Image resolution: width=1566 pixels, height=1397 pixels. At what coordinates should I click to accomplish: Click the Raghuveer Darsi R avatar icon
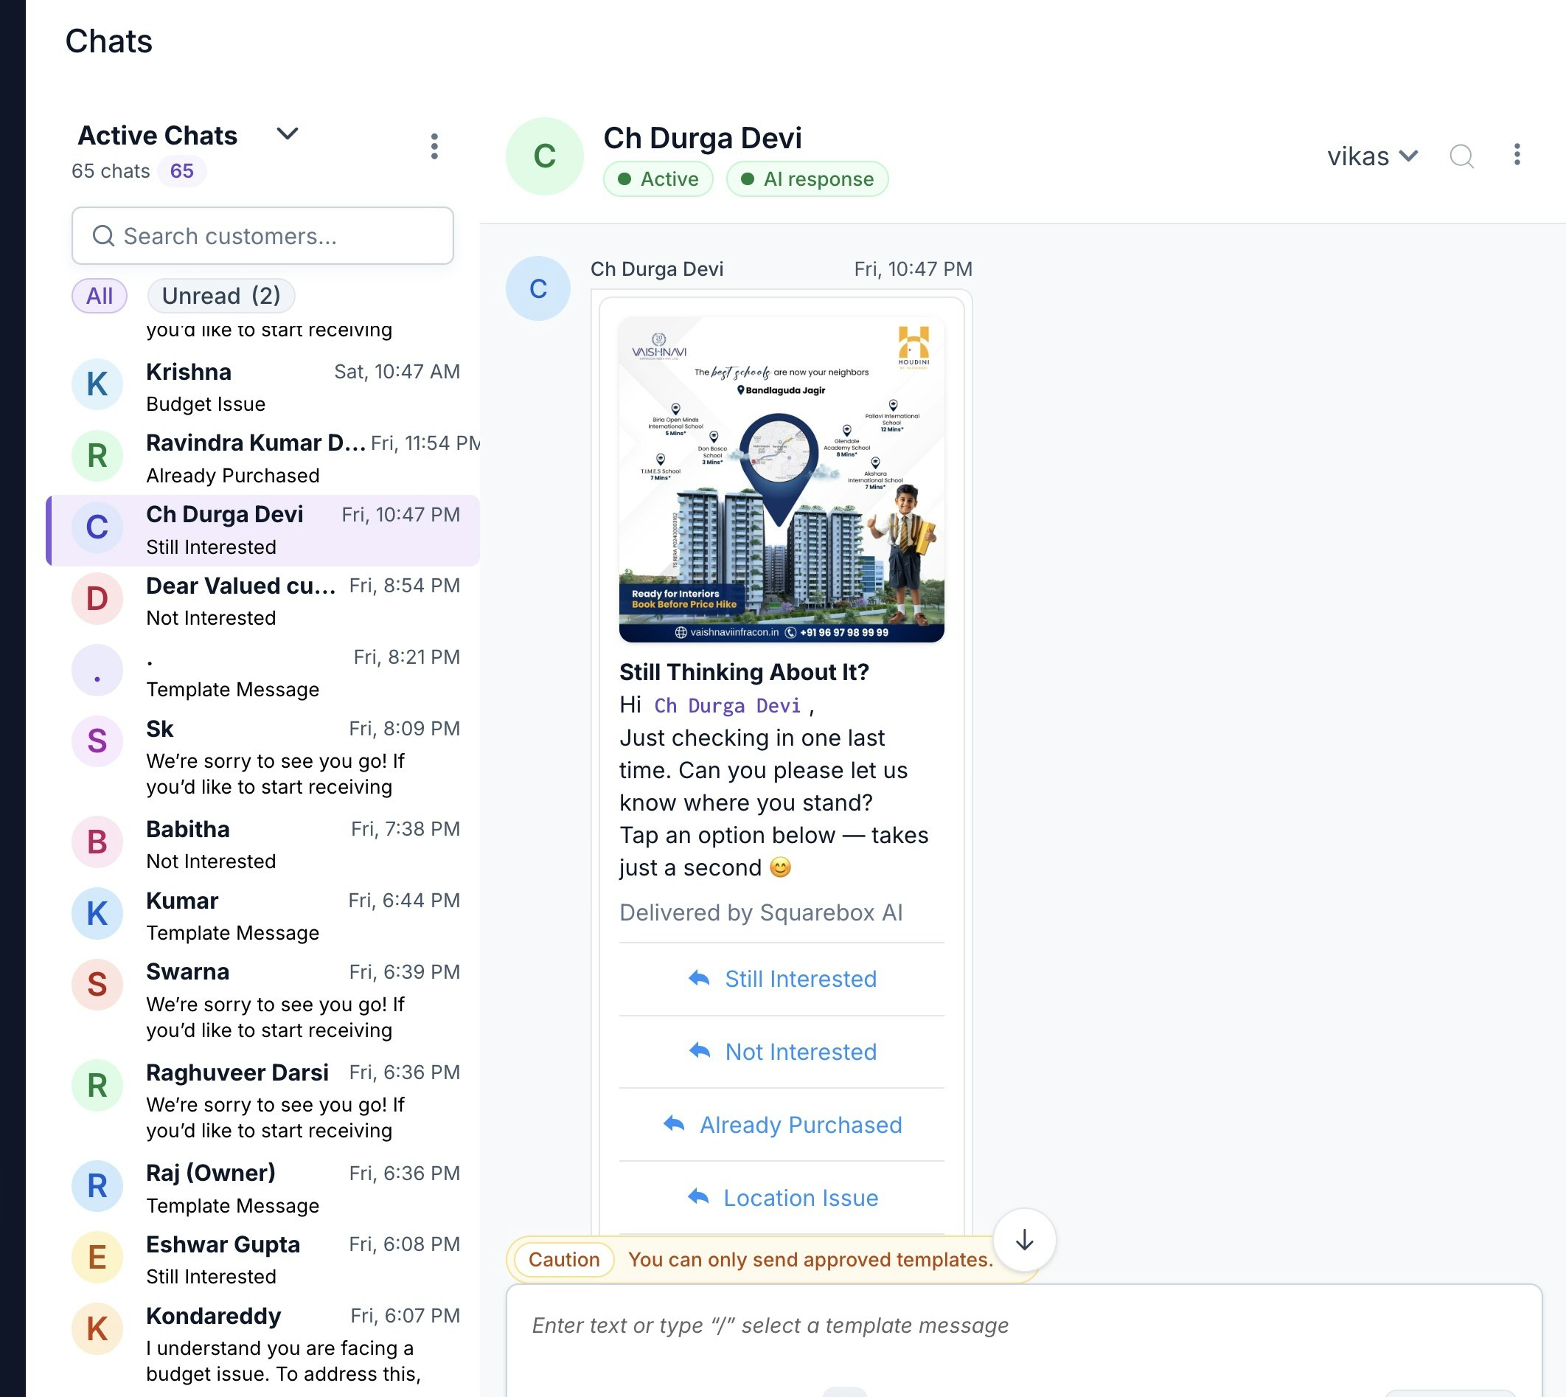click(97, 1085)
